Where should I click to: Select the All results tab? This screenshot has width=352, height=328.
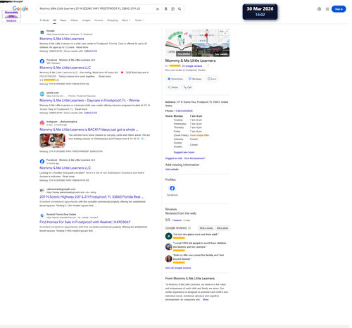click(54, 20)
